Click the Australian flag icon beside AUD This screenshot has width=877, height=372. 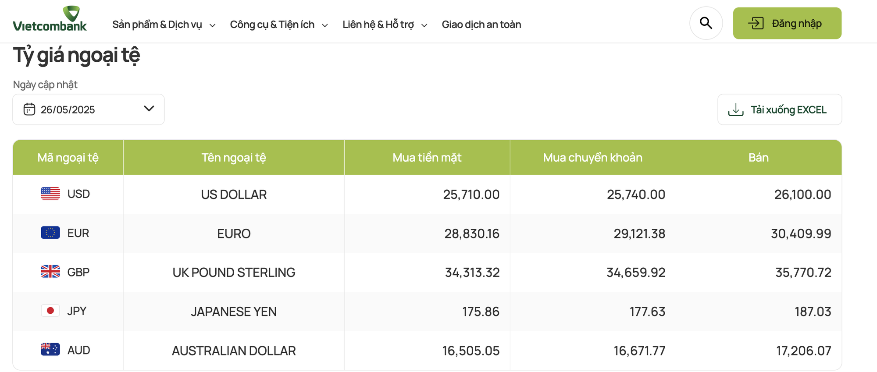[50, 350]
